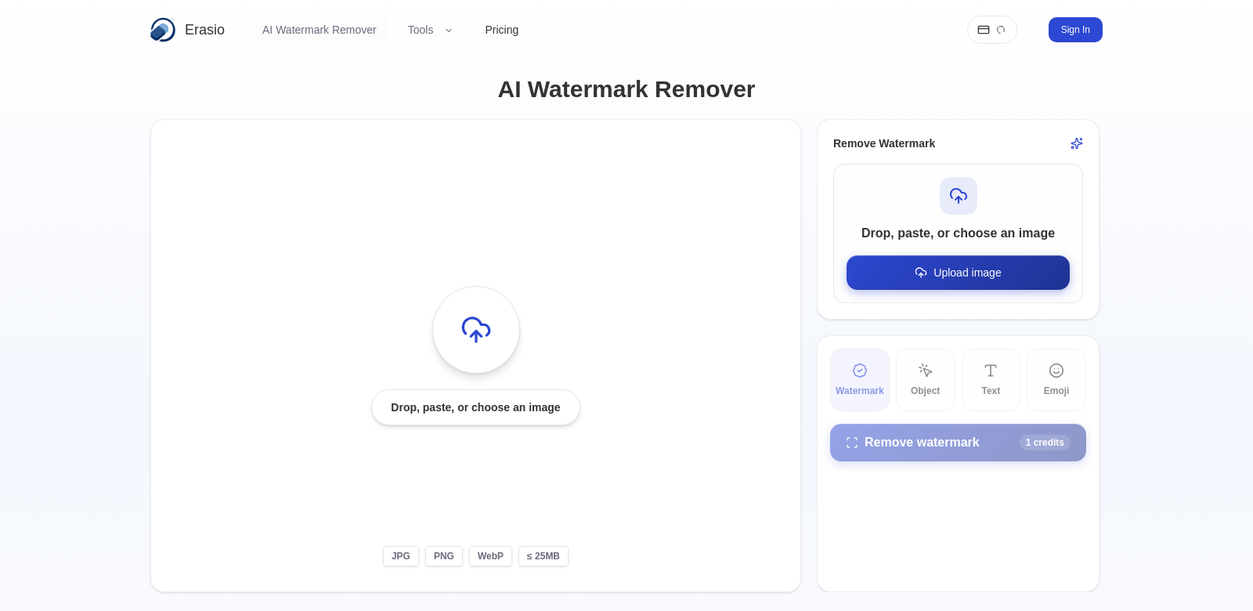The height and width of the screenshot is (611, 1253).
Task: Click the WebP format badge
Action: [490, 556]
